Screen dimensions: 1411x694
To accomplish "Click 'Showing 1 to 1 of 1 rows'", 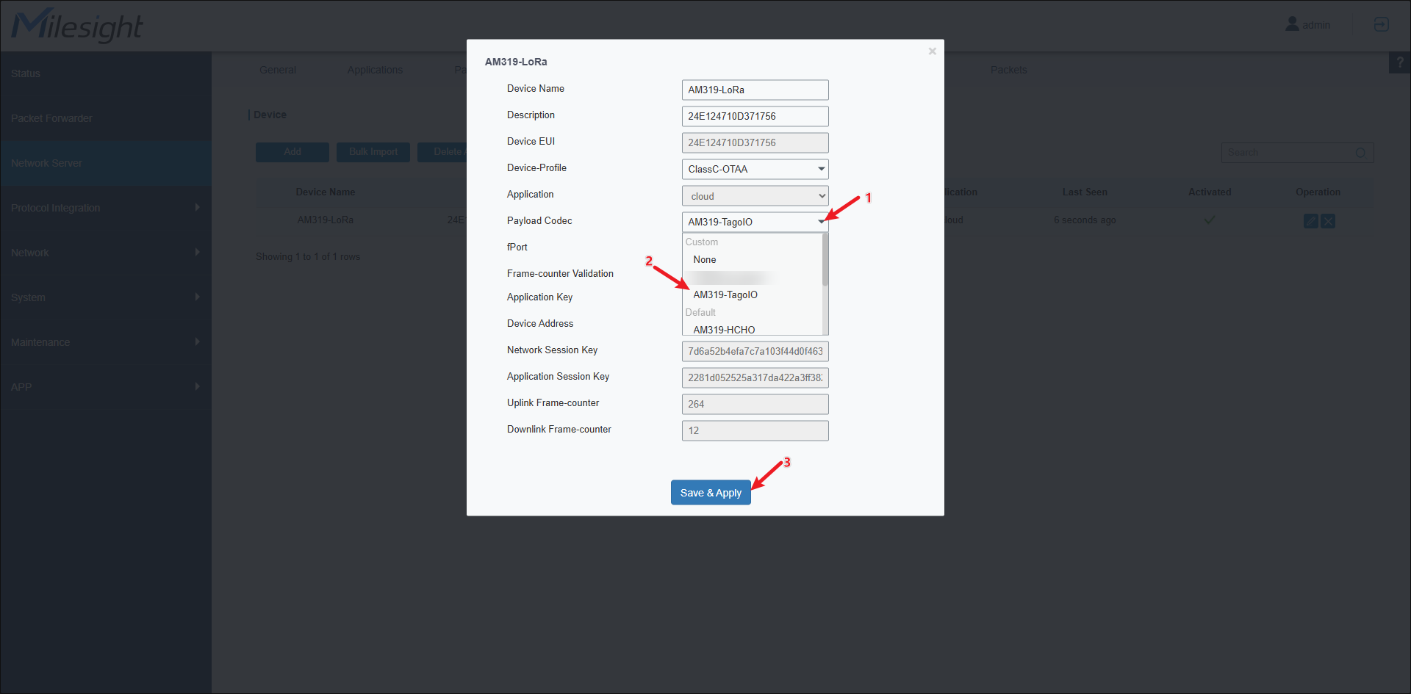I will pyautogui.click(x=308, y=256).
